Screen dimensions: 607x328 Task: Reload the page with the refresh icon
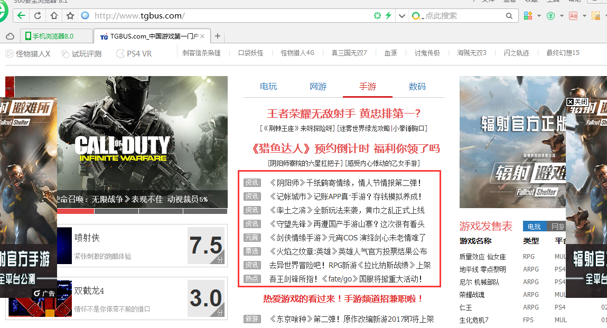(38, 15)
